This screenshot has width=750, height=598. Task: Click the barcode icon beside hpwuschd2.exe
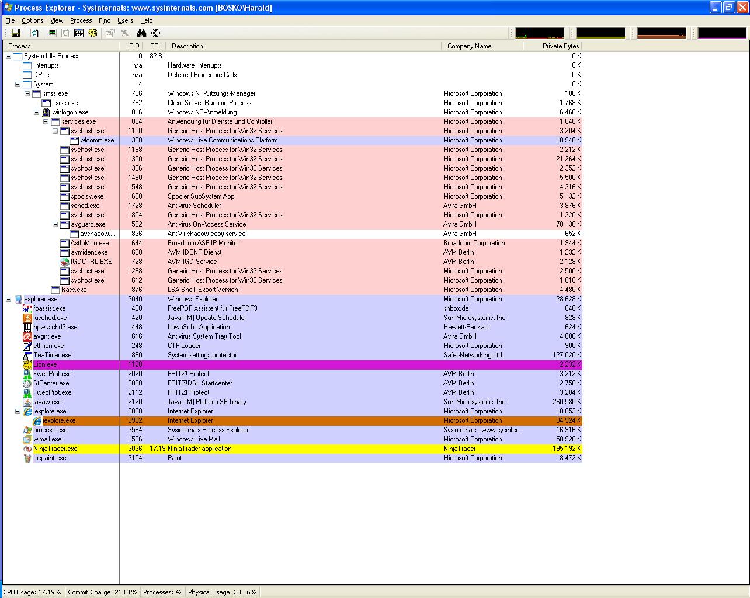click(x=27, y=327)
